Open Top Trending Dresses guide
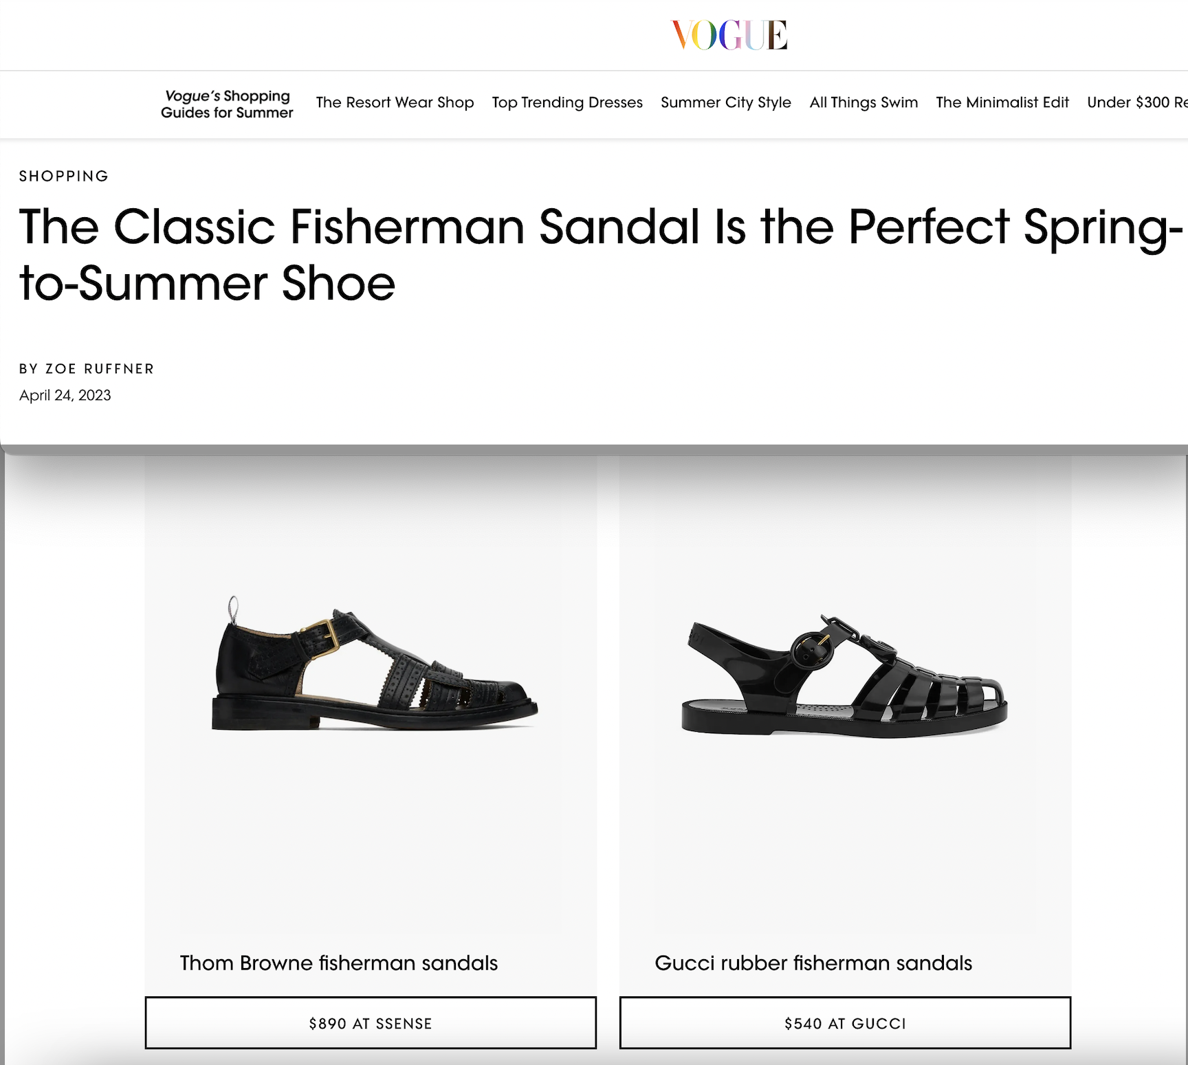Screen dimensions: 1188x1065 [x=567, y=102]
